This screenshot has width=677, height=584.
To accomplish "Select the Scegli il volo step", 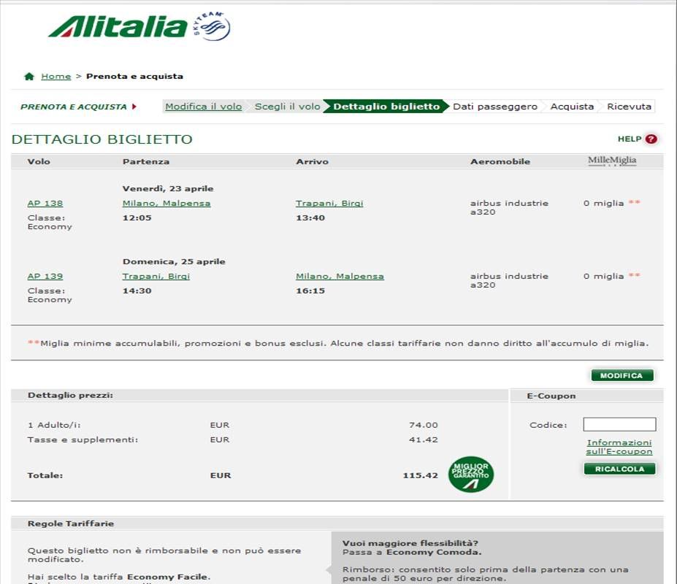I will 287,107.
